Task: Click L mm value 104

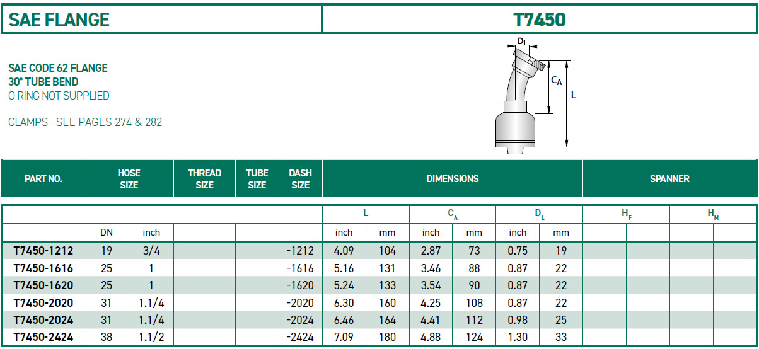Action: [387, 250]
